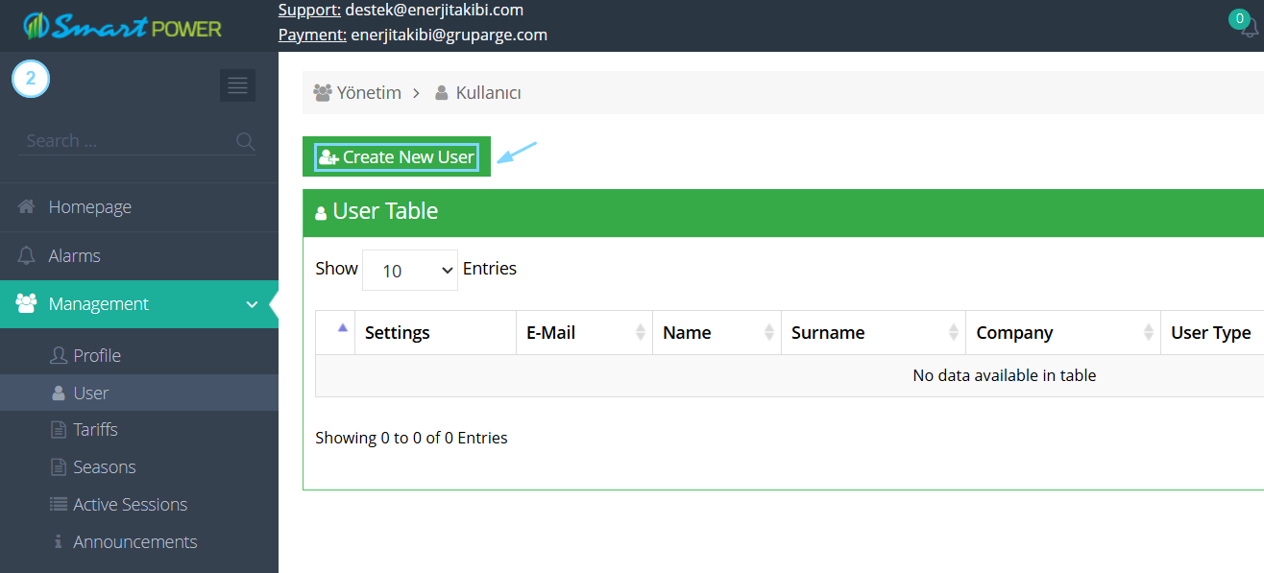
Task: Sort table by Company column
Action: click(1063, 333)
